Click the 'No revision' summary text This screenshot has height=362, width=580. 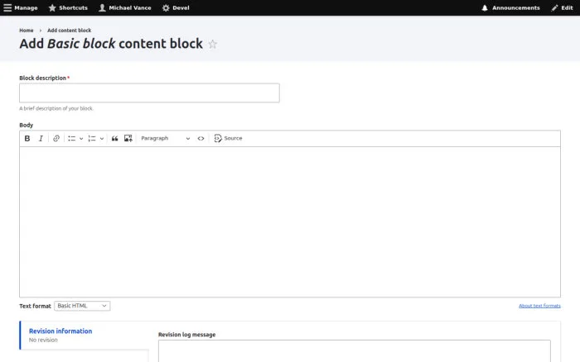pos(43,340)
